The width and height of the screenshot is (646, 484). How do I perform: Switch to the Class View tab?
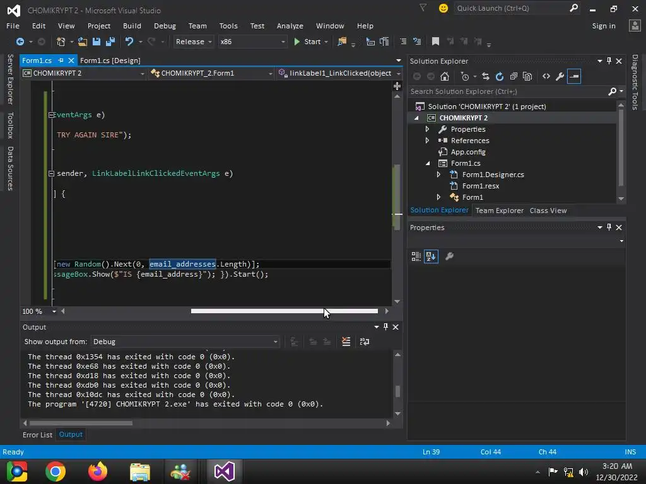(x=548, y=210)
